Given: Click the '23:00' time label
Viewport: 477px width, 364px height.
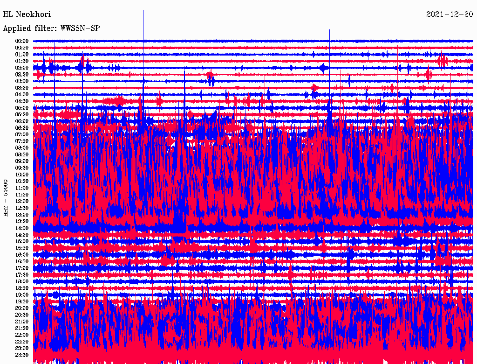Looking at the screenshot, I should coord(22,349).
